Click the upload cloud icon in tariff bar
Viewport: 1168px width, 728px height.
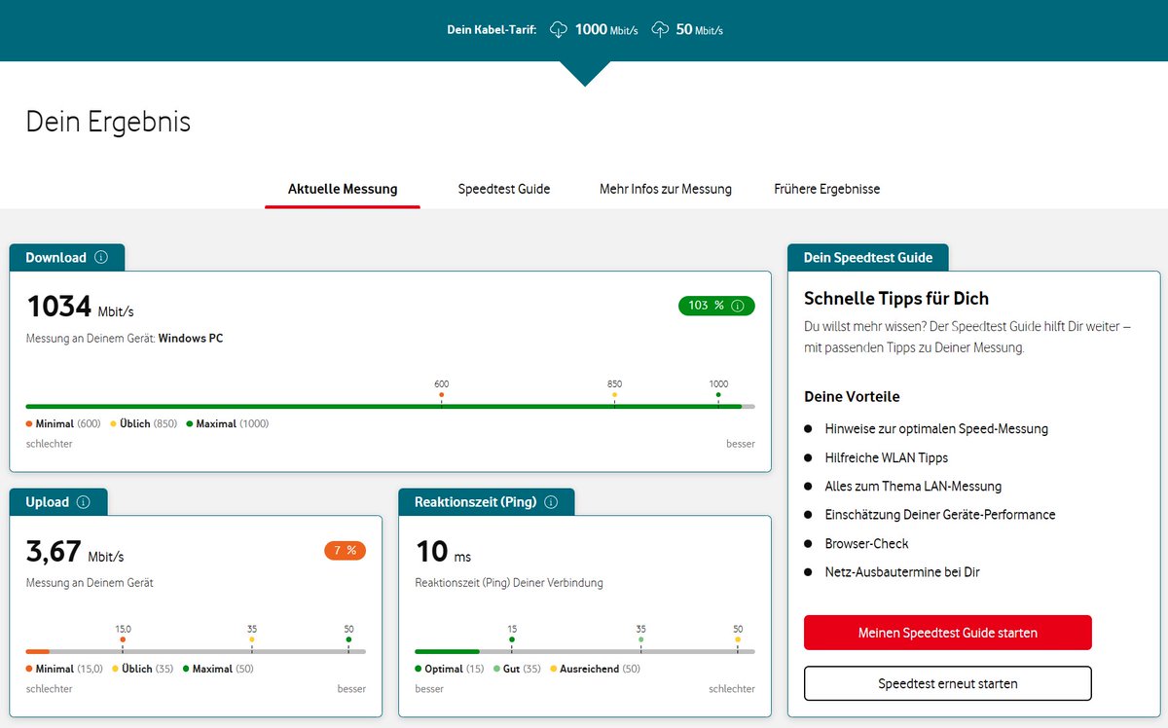[x=660, y=29]
